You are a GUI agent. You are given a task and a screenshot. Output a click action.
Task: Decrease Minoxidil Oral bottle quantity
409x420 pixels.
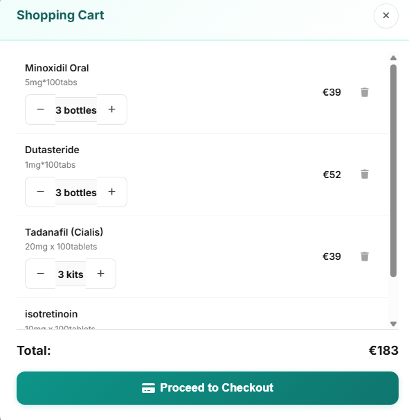click(x=40, y=110)
